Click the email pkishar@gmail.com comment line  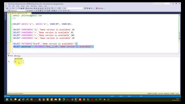click(27, 16)
